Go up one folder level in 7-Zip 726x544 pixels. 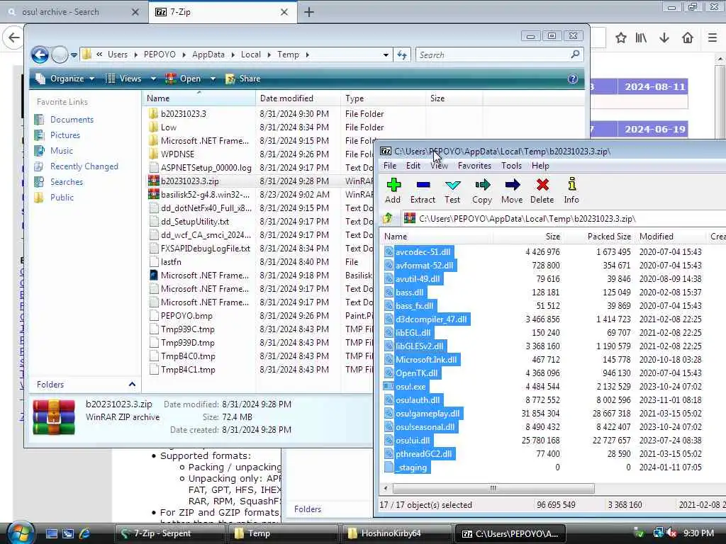tap(388, 218)
